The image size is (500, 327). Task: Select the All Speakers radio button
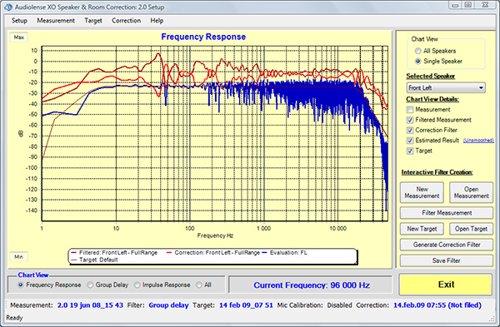[x=417, y=51]
